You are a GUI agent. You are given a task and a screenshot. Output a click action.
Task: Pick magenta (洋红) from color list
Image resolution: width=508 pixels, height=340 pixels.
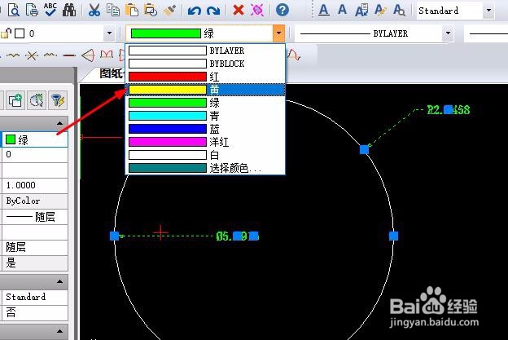tap(205, 142)
